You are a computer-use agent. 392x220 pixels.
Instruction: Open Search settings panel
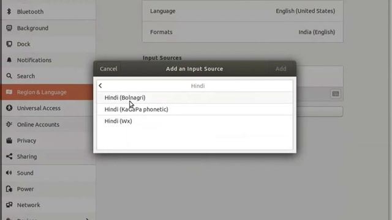48,76
